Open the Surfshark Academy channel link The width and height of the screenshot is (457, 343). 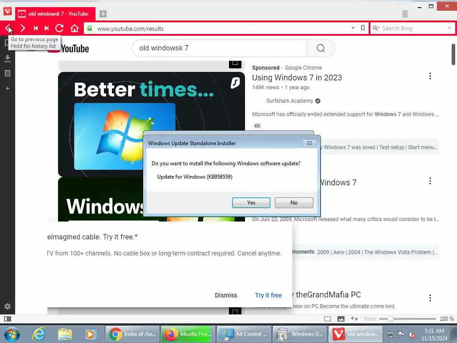[x=289, y=101]
